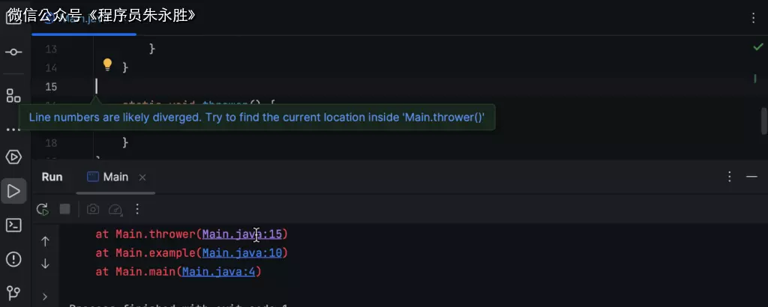This screenshot has width=768, height=307.
Task: Open the Services tool window
Action: (13, 157)
